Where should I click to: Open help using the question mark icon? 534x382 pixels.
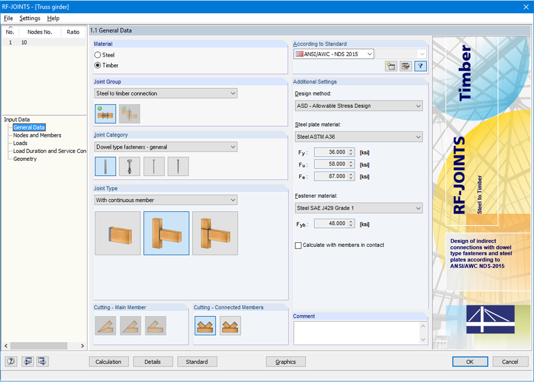pos(11,361)
